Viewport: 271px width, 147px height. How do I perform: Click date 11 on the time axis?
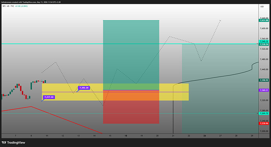point(47,136)
